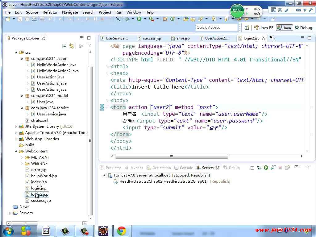This screenshot has height=237, width=316.
Task: Close the login2.jsp editor tab
Action: [264, 38]
